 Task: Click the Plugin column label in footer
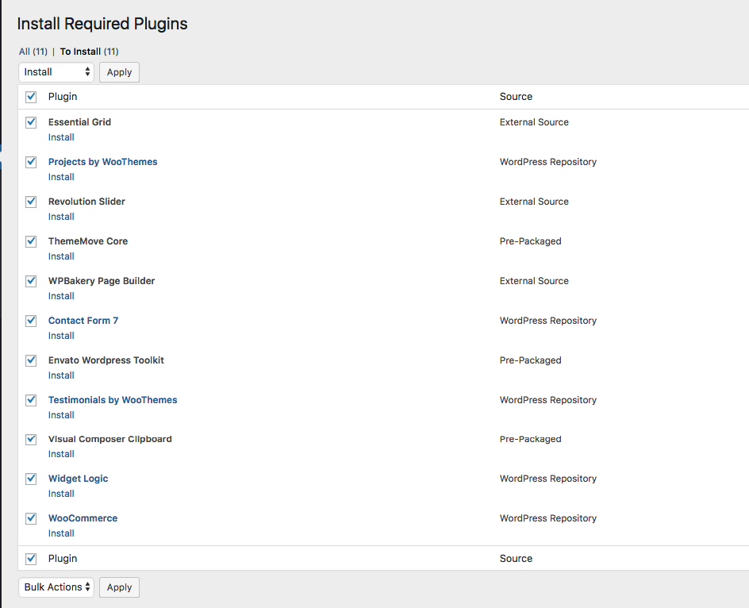click(63, 558)
